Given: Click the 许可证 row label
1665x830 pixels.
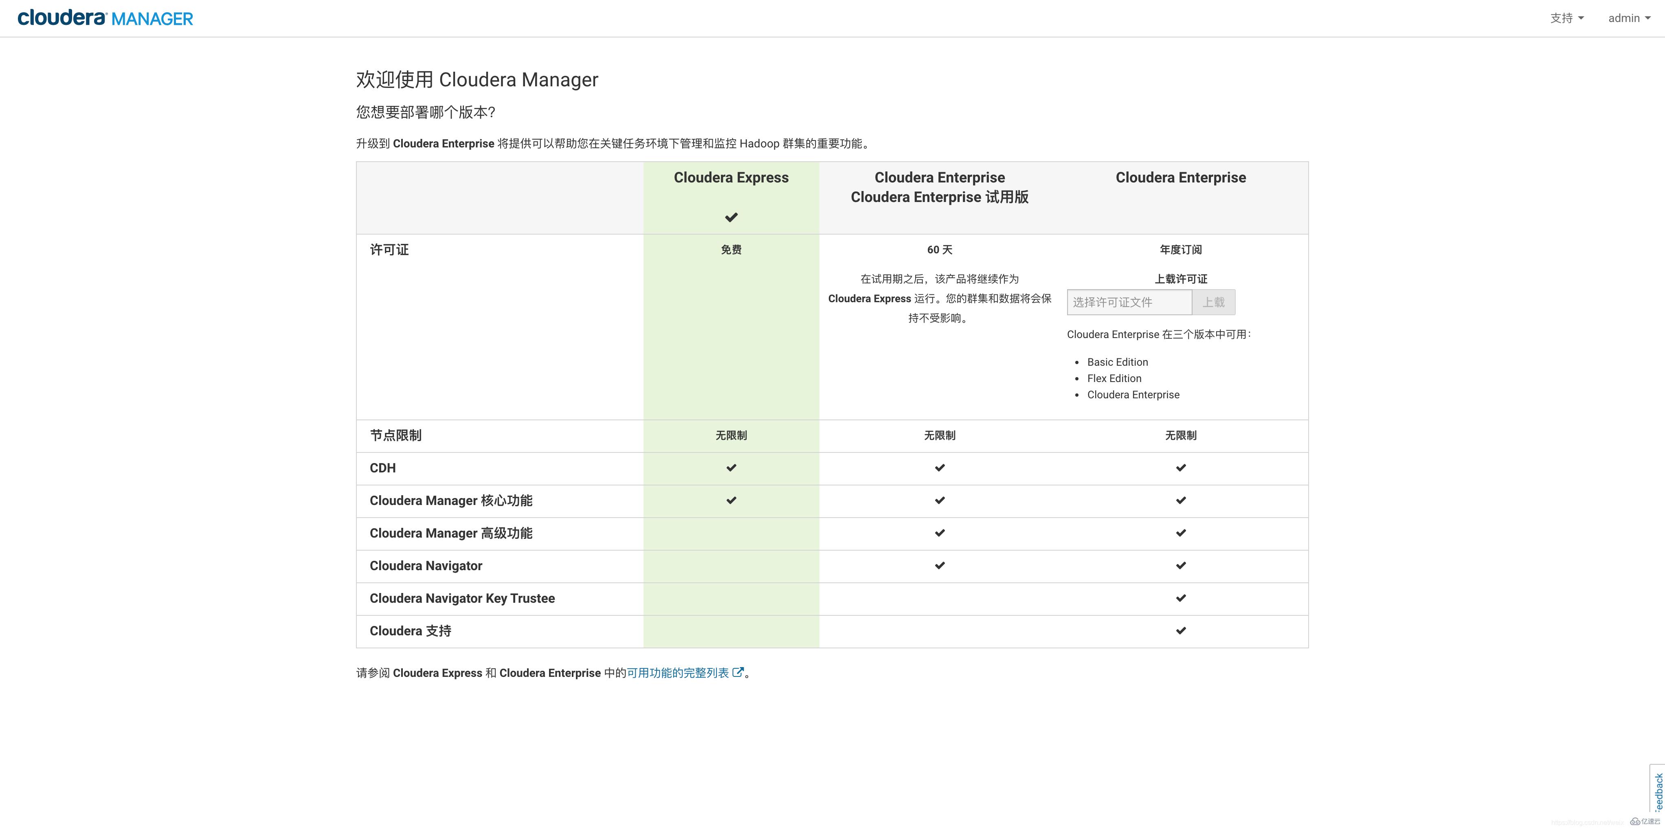Looking at the screenshot, I should point(389,250).
